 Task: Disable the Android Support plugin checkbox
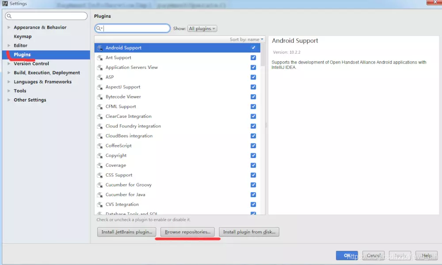(x=253, y=48)
